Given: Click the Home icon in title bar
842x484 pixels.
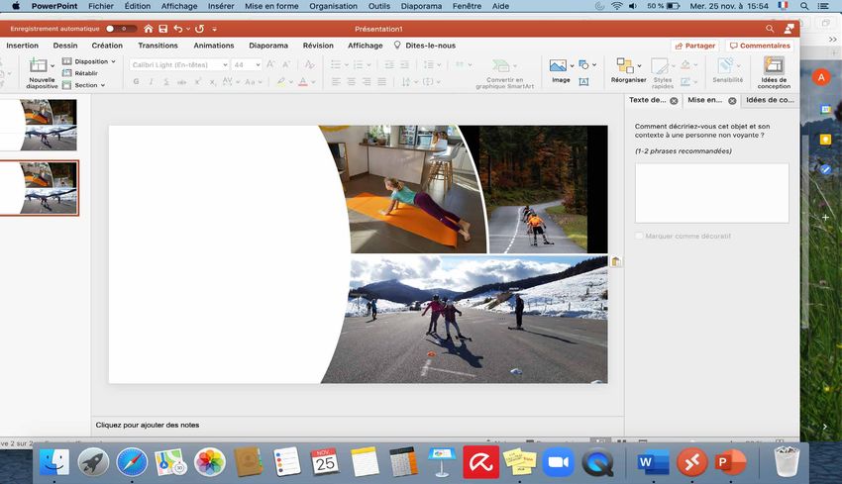Looking at the screenshot, I should (x=149, y=29).
